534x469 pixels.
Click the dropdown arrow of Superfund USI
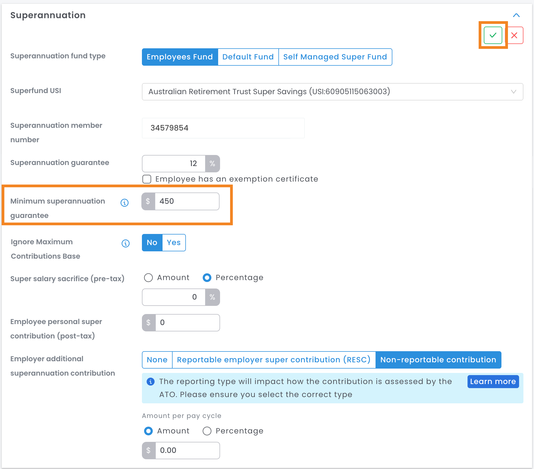pyautogui.click(x=513, y=92)
